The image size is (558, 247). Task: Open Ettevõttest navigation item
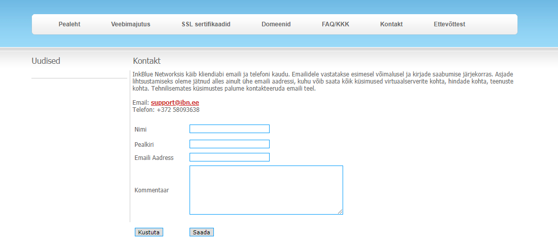point(450,24)
